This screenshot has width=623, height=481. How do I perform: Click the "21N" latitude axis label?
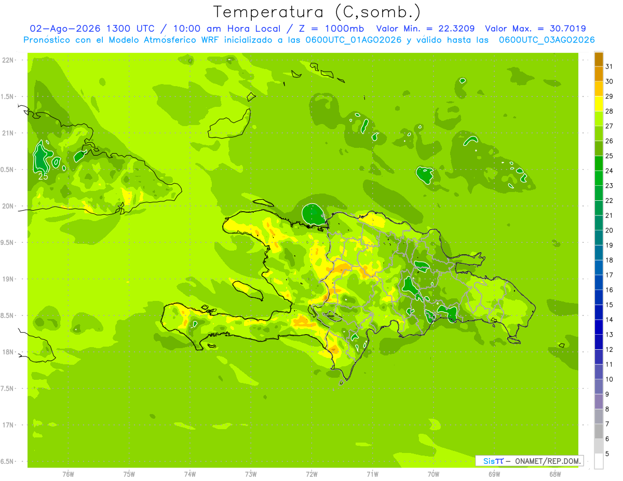8,133
